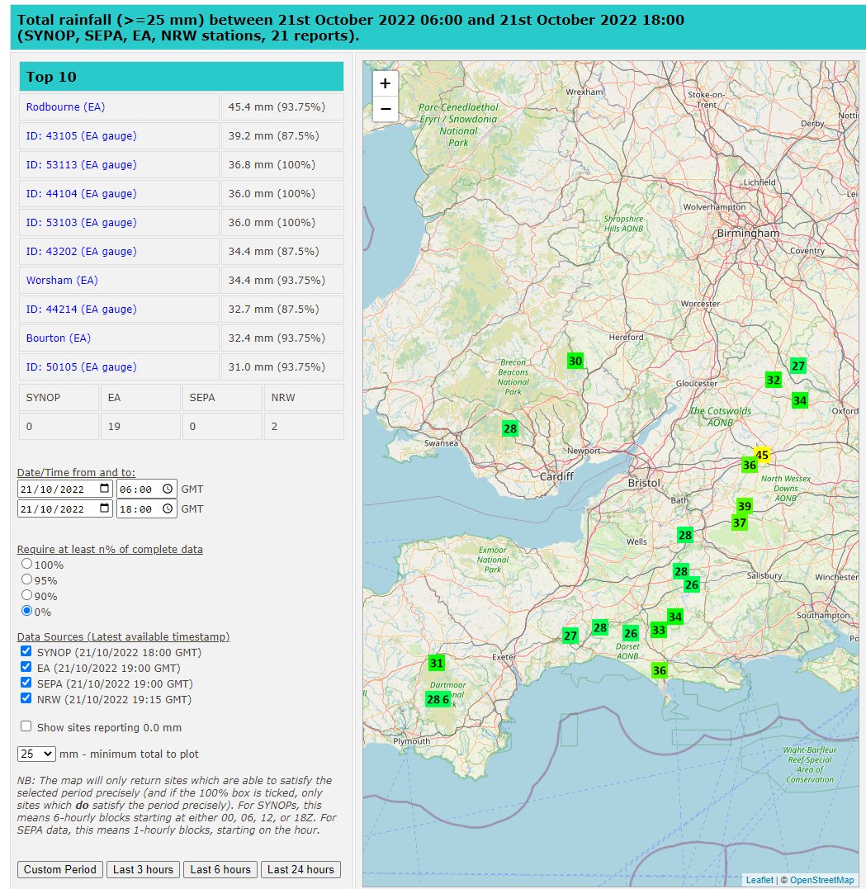Image resolution: width=866 pixels, height=889 pixels.
Task: Open the OpenStreetMap attribution link
Action: (821, 880)
